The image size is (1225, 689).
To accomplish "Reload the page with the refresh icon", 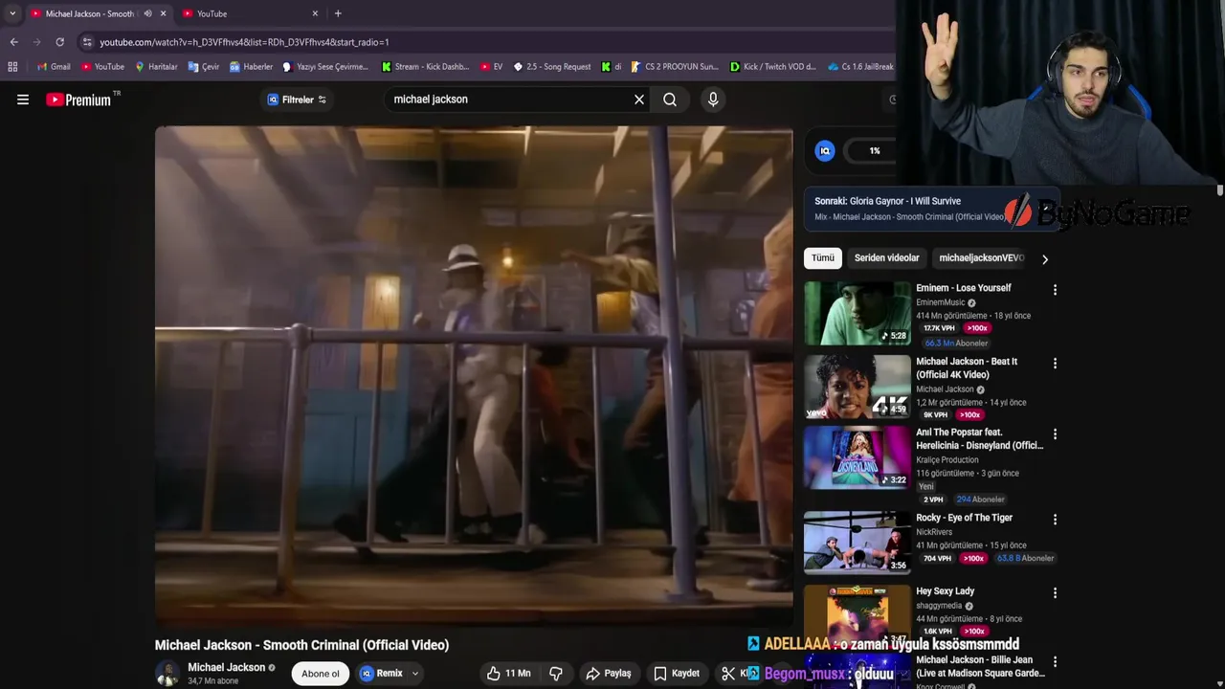I will (59, 42).
